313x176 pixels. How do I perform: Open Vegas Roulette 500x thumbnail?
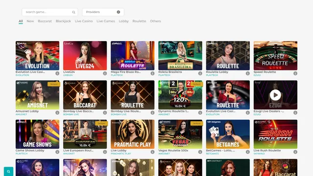pyautogui.click(x=180, y=134)
